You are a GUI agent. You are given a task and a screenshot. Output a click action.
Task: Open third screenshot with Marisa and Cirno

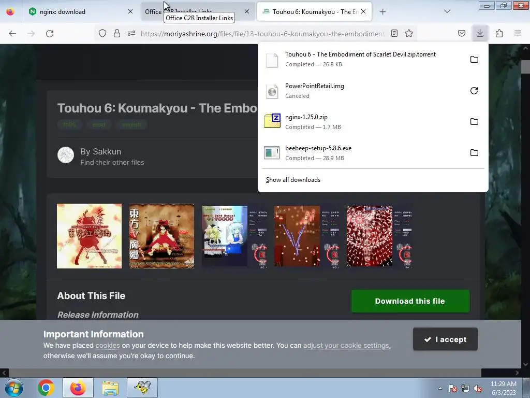[x=234, y=236]
